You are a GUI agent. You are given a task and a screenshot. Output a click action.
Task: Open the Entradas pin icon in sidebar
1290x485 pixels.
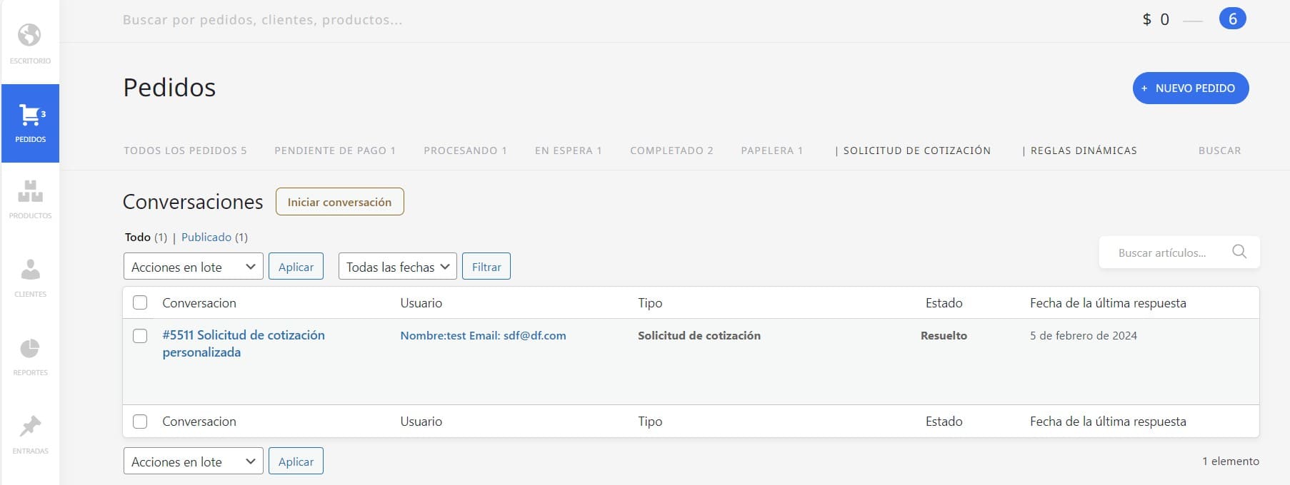pos(30,427)
